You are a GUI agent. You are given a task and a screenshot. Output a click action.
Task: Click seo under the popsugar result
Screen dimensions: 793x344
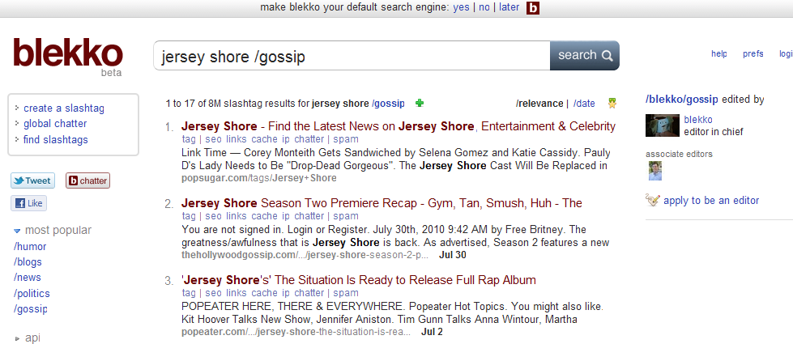[x=213, y=139]
